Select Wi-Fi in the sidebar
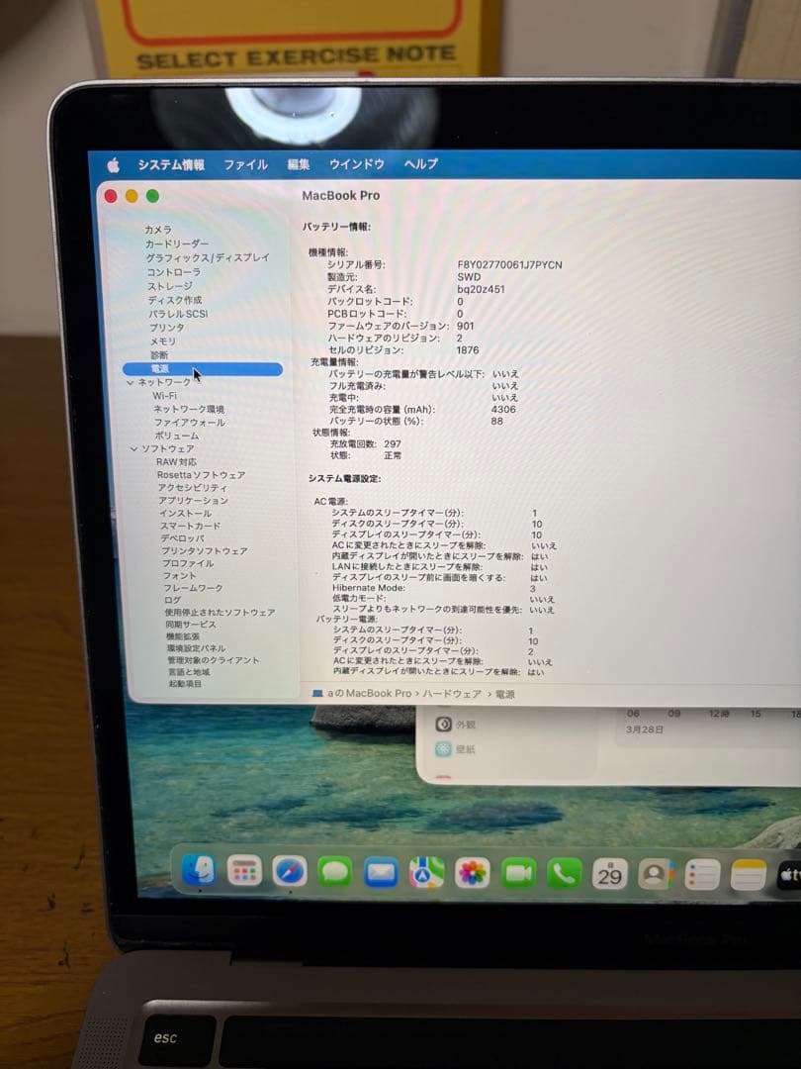801x1069 pixels. coord(164,395)
